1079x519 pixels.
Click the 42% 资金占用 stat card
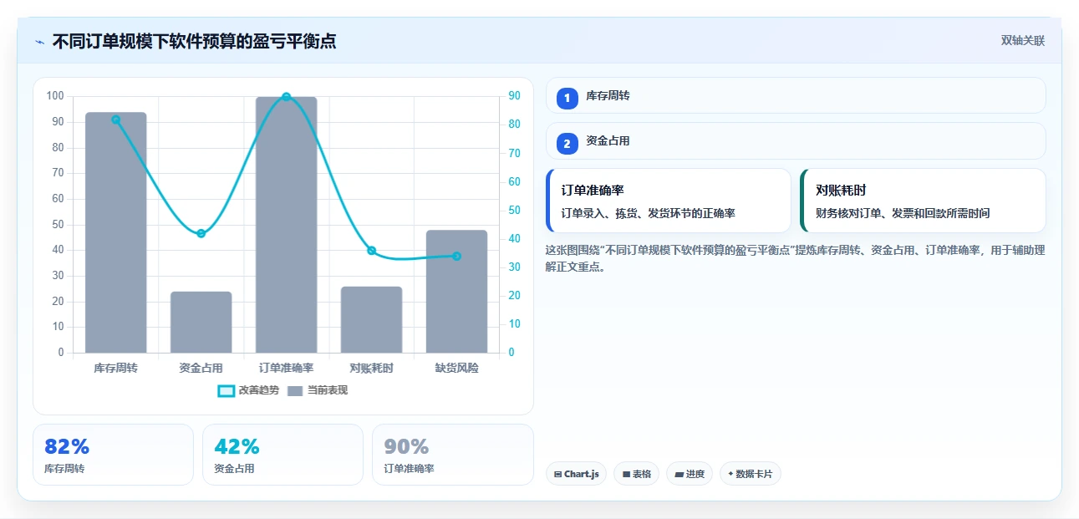coord(282,455)
